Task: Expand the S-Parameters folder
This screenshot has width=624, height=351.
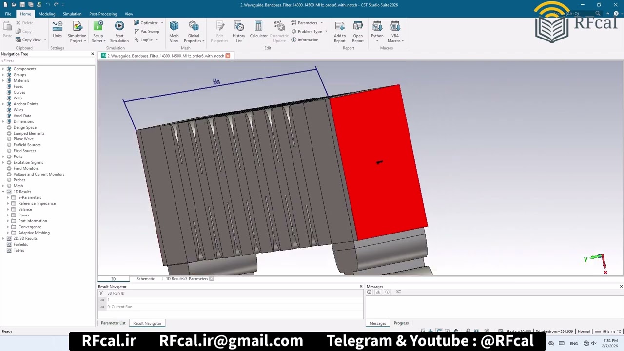Action: (8, 197)
